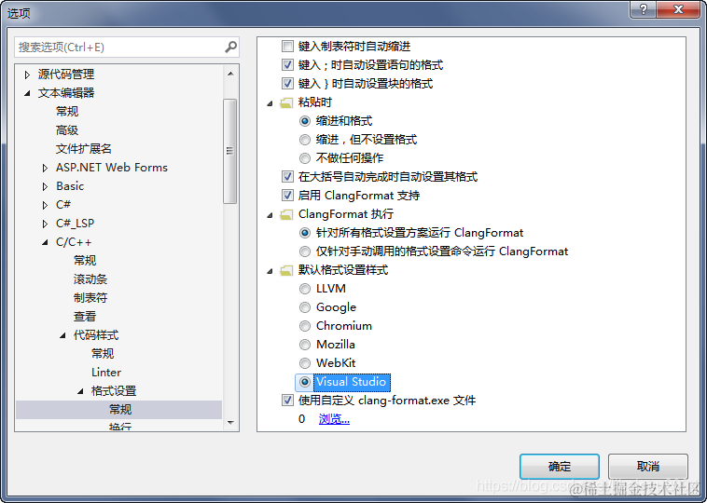Enable 键入制表符时自动缩进 checkbox

tap(287, 47)
